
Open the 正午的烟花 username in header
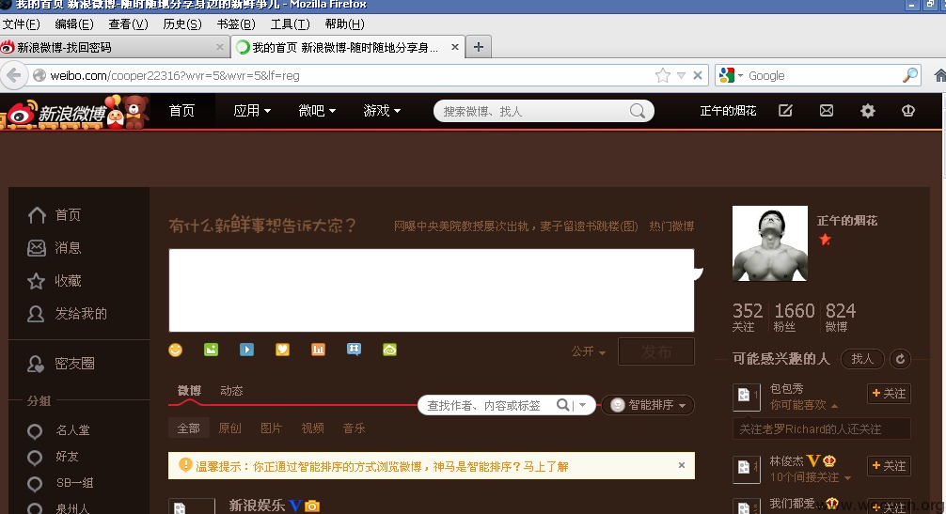pos(728,111)
